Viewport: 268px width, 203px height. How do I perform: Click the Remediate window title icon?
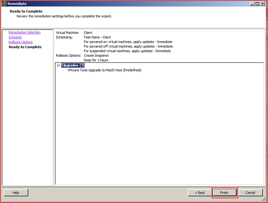click(4, 4)
